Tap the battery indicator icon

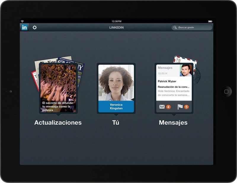(210, 21)
